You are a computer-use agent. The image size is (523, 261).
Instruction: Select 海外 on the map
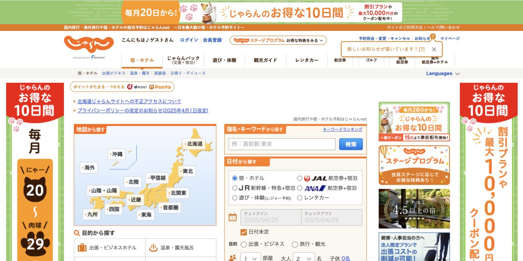89,168
